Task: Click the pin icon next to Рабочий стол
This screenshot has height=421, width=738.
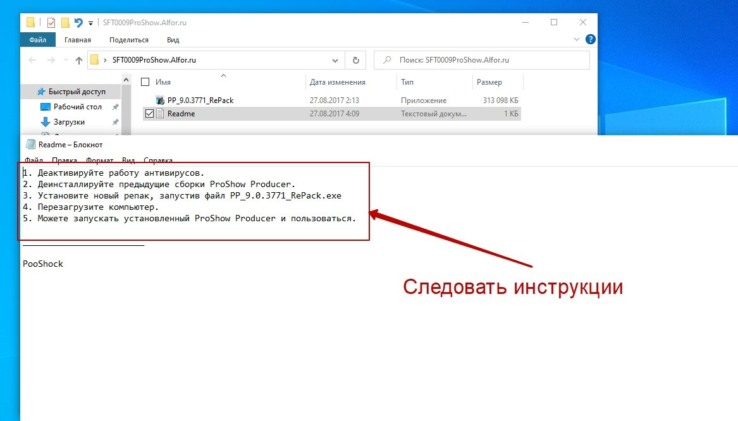Action: [x=115, y=107]
